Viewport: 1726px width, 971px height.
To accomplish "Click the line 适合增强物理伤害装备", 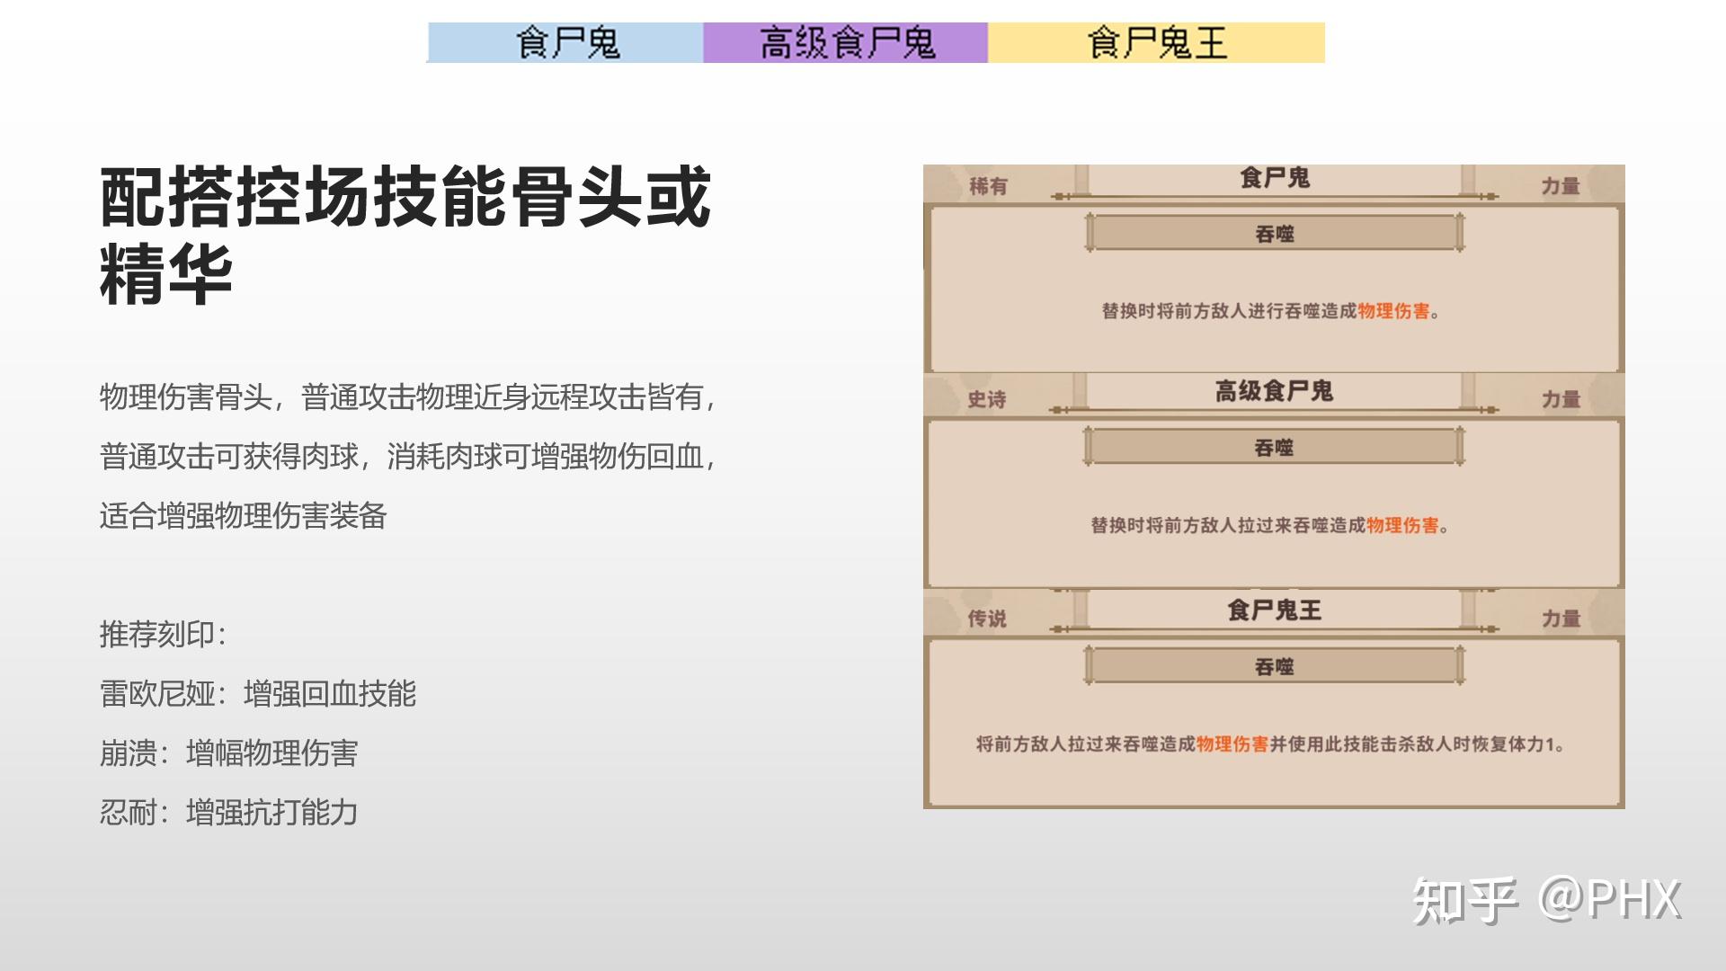I will (x=243, y=516).
